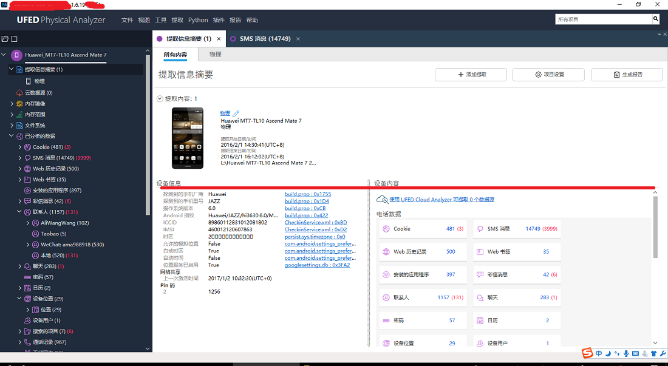Viewport: 668px width, 366px height.
Task: Select the 位置 (29) tree item
Action: coord(51,310)
